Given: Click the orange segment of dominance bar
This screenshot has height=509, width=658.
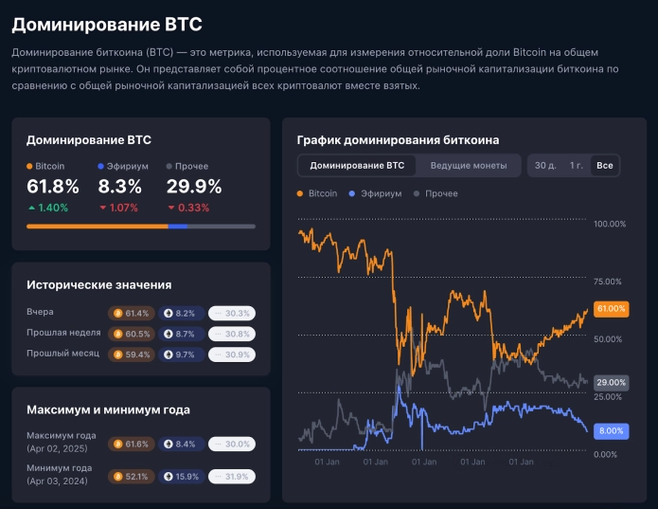Looking at the screenshot, I should point(95,227).
